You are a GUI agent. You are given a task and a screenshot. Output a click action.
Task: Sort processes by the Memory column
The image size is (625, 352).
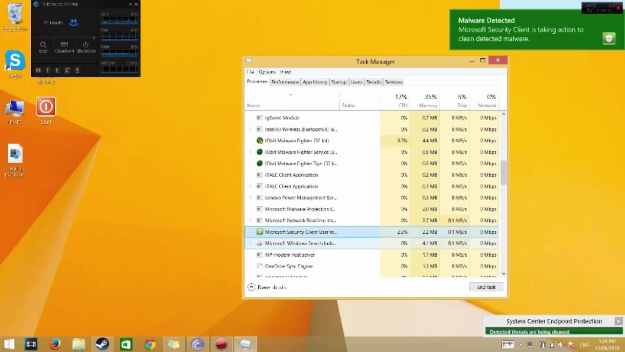pyautogui.click(x=424, y=101)
